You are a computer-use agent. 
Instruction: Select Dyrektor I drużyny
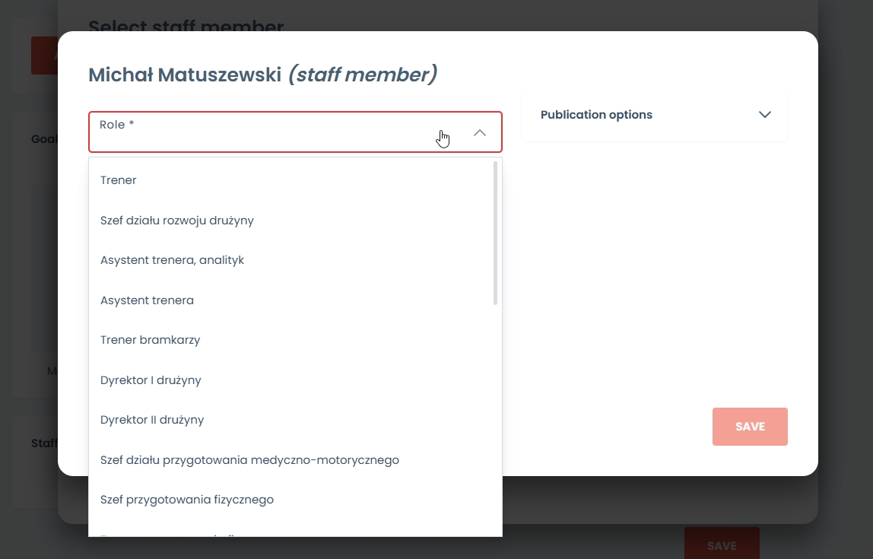pos(151,380)
